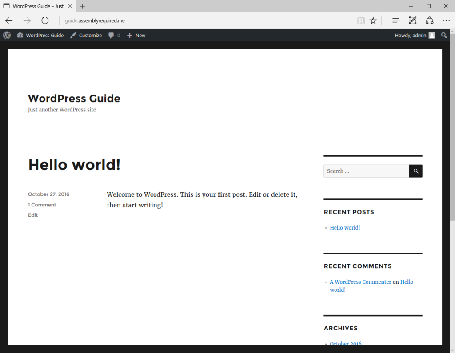Click the admin bar search magnifier icon

[444, 36]
